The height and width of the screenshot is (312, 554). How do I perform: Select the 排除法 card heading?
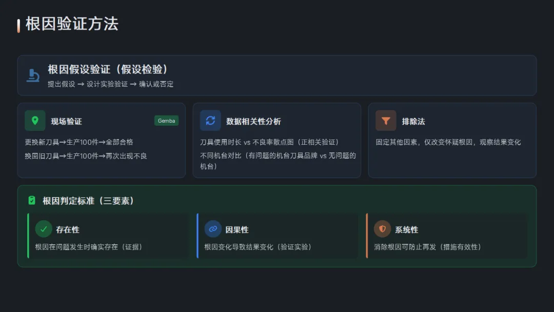click(x=413, y=122)
